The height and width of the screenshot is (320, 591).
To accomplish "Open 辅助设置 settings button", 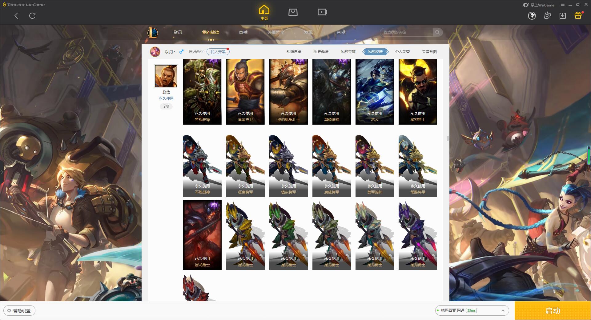I will pyautogui.click(x=19, y=311).
